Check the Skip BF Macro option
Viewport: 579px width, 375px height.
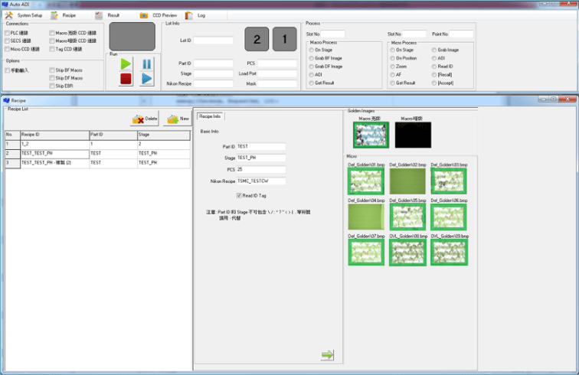(x=51, y=70)
